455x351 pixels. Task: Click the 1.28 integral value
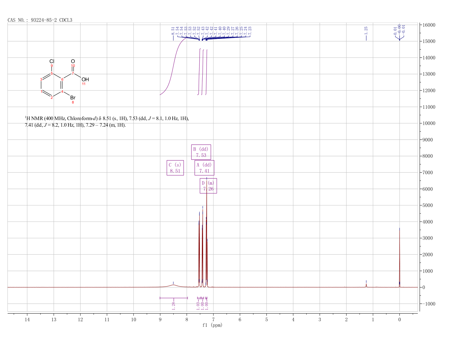173,306
